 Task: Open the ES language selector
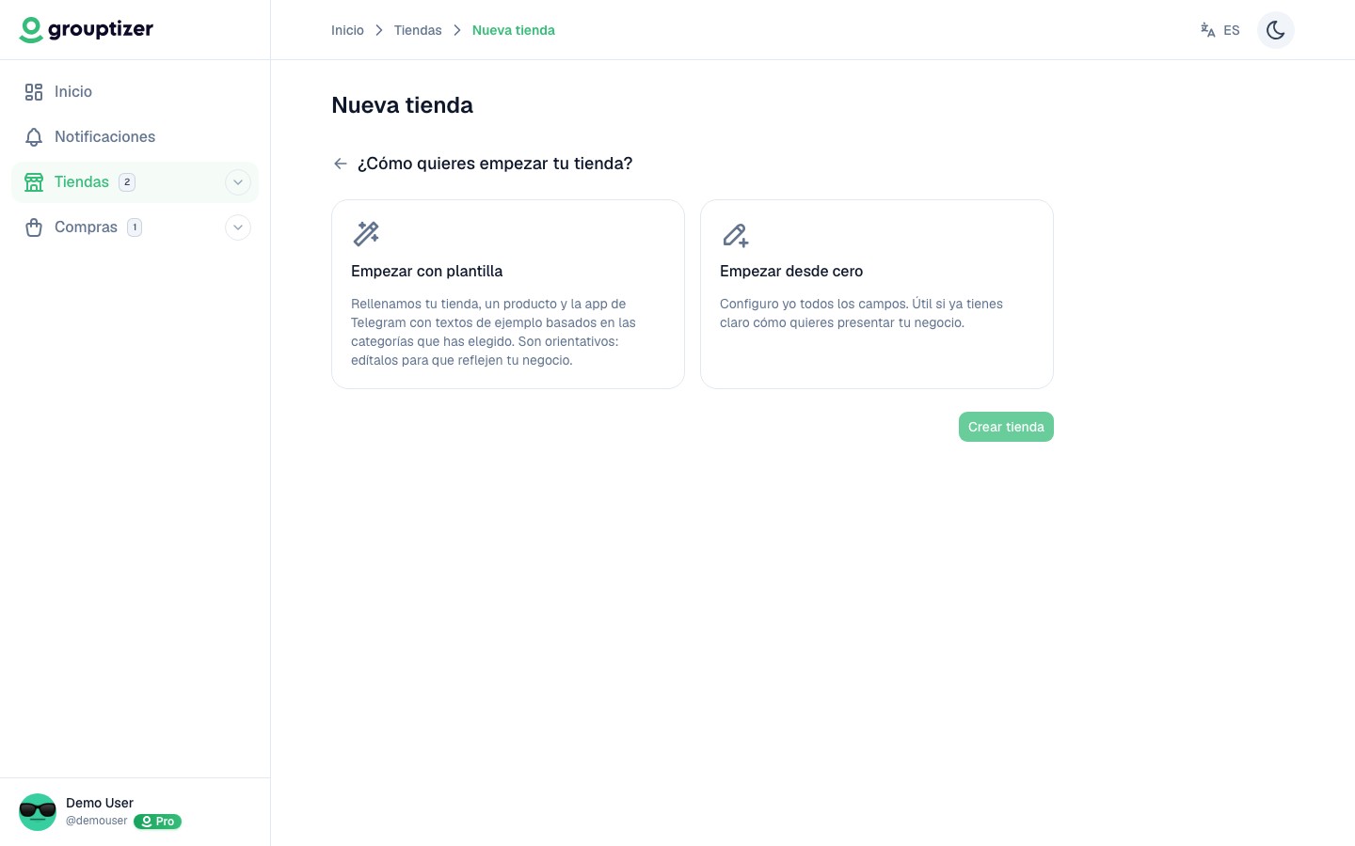point(1220,30)
